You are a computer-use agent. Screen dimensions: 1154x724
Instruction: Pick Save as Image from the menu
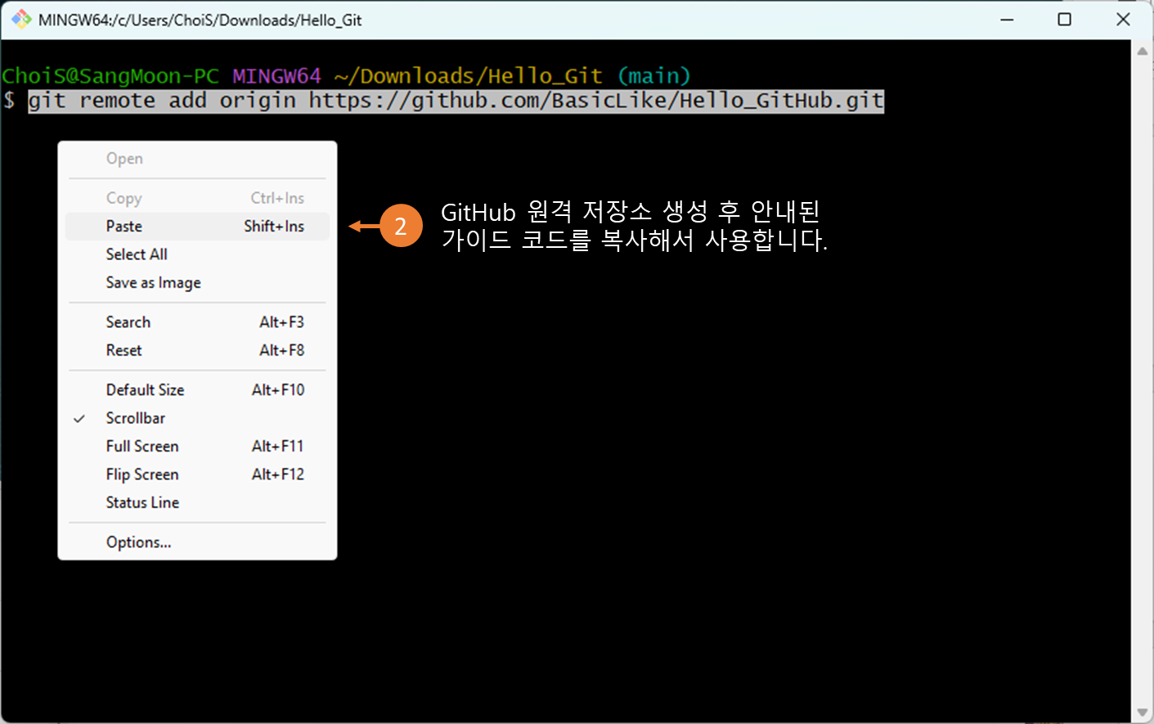pos(197,283)
